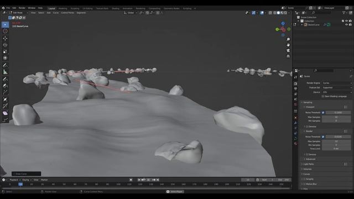Activate the Move tool
Image resolution: width=354 pixels, height=199 pixels.
(x=5, y=38)
